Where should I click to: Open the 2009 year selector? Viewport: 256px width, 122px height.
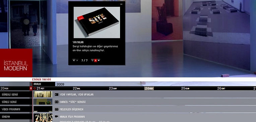[60, 84]
